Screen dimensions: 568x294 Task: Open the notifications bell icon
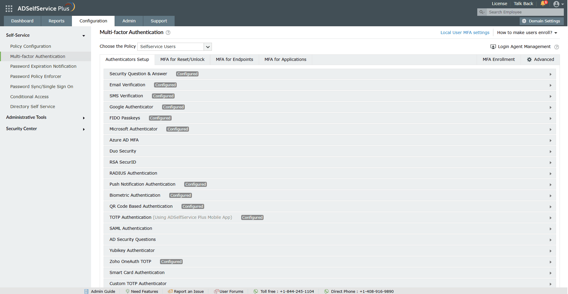[x=543, y=4]
